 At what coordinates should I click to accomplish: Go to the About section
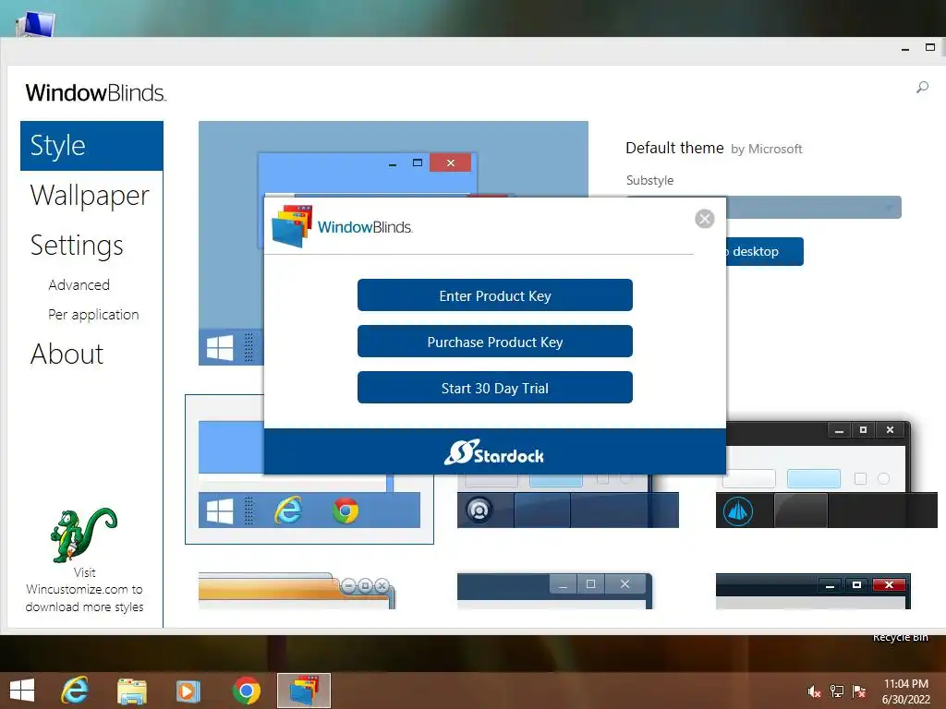(x=67, y=354)
